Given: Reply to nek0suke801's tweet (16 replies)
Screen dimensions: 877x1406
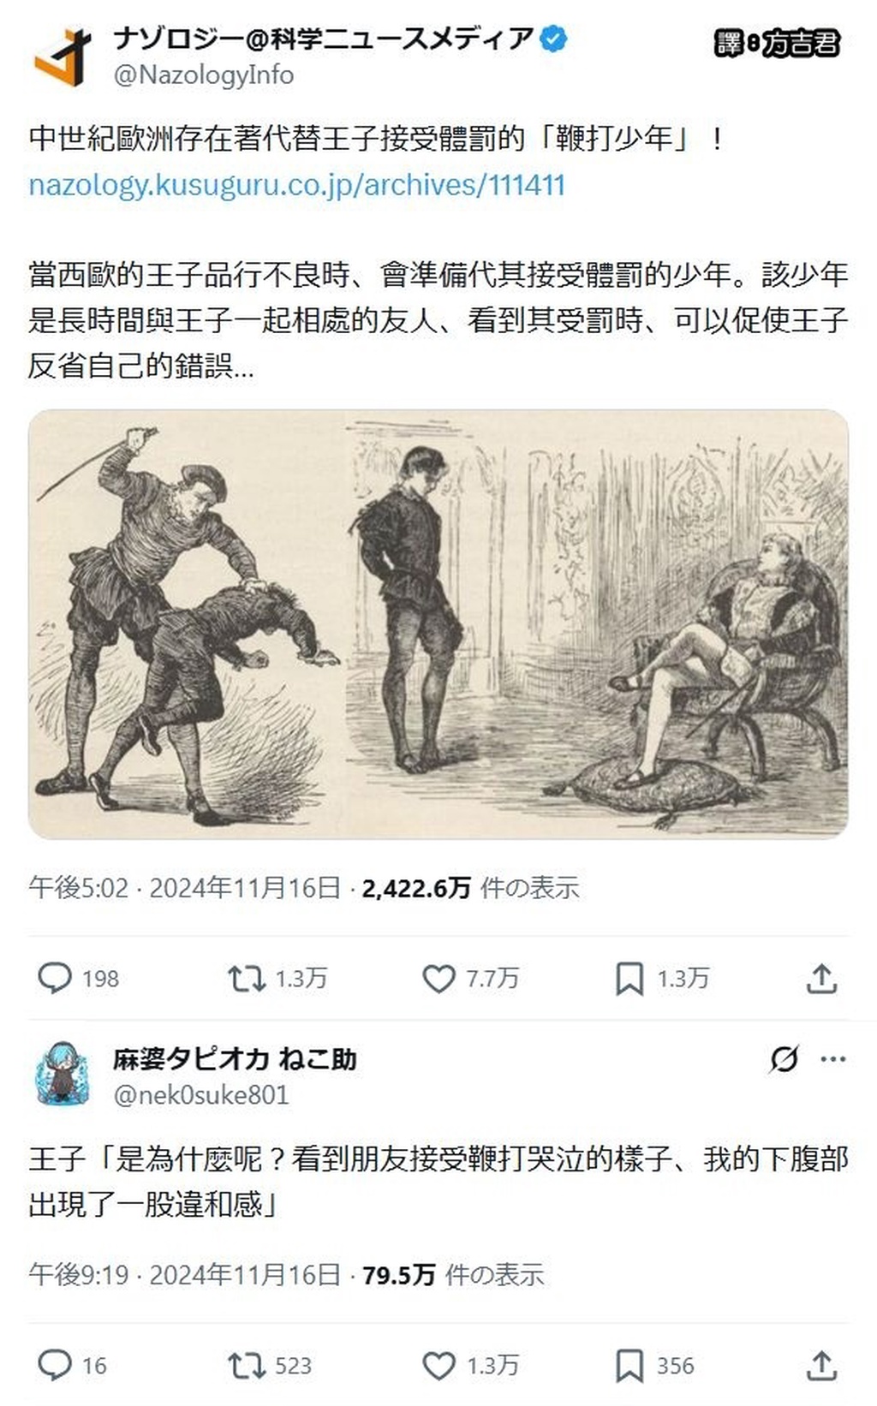Looking at the screenshot, I should (x=72, y=1365).
